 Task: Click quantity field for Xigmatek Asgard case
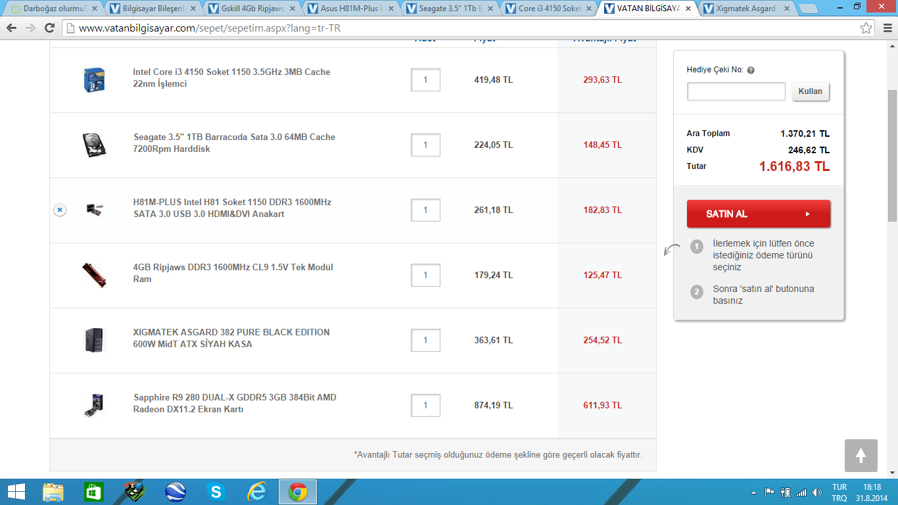[425, 340]
